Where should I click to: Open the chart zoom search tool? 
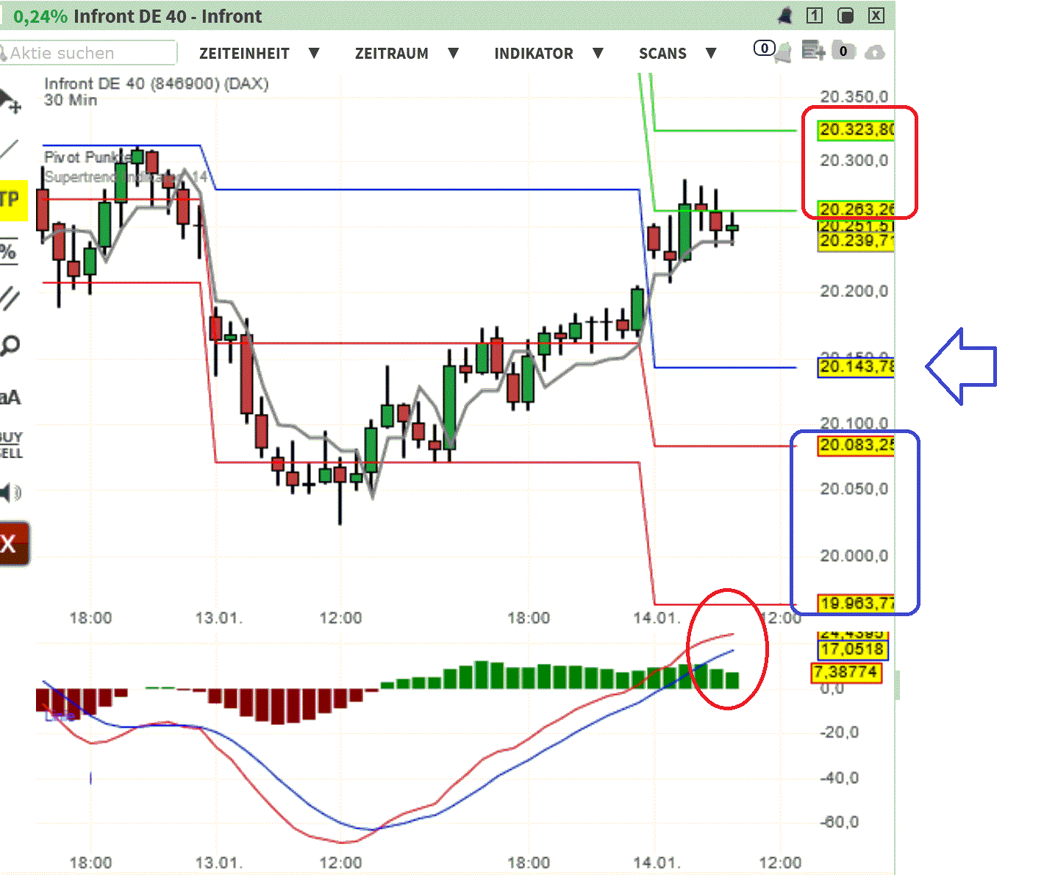coord(10,344)
